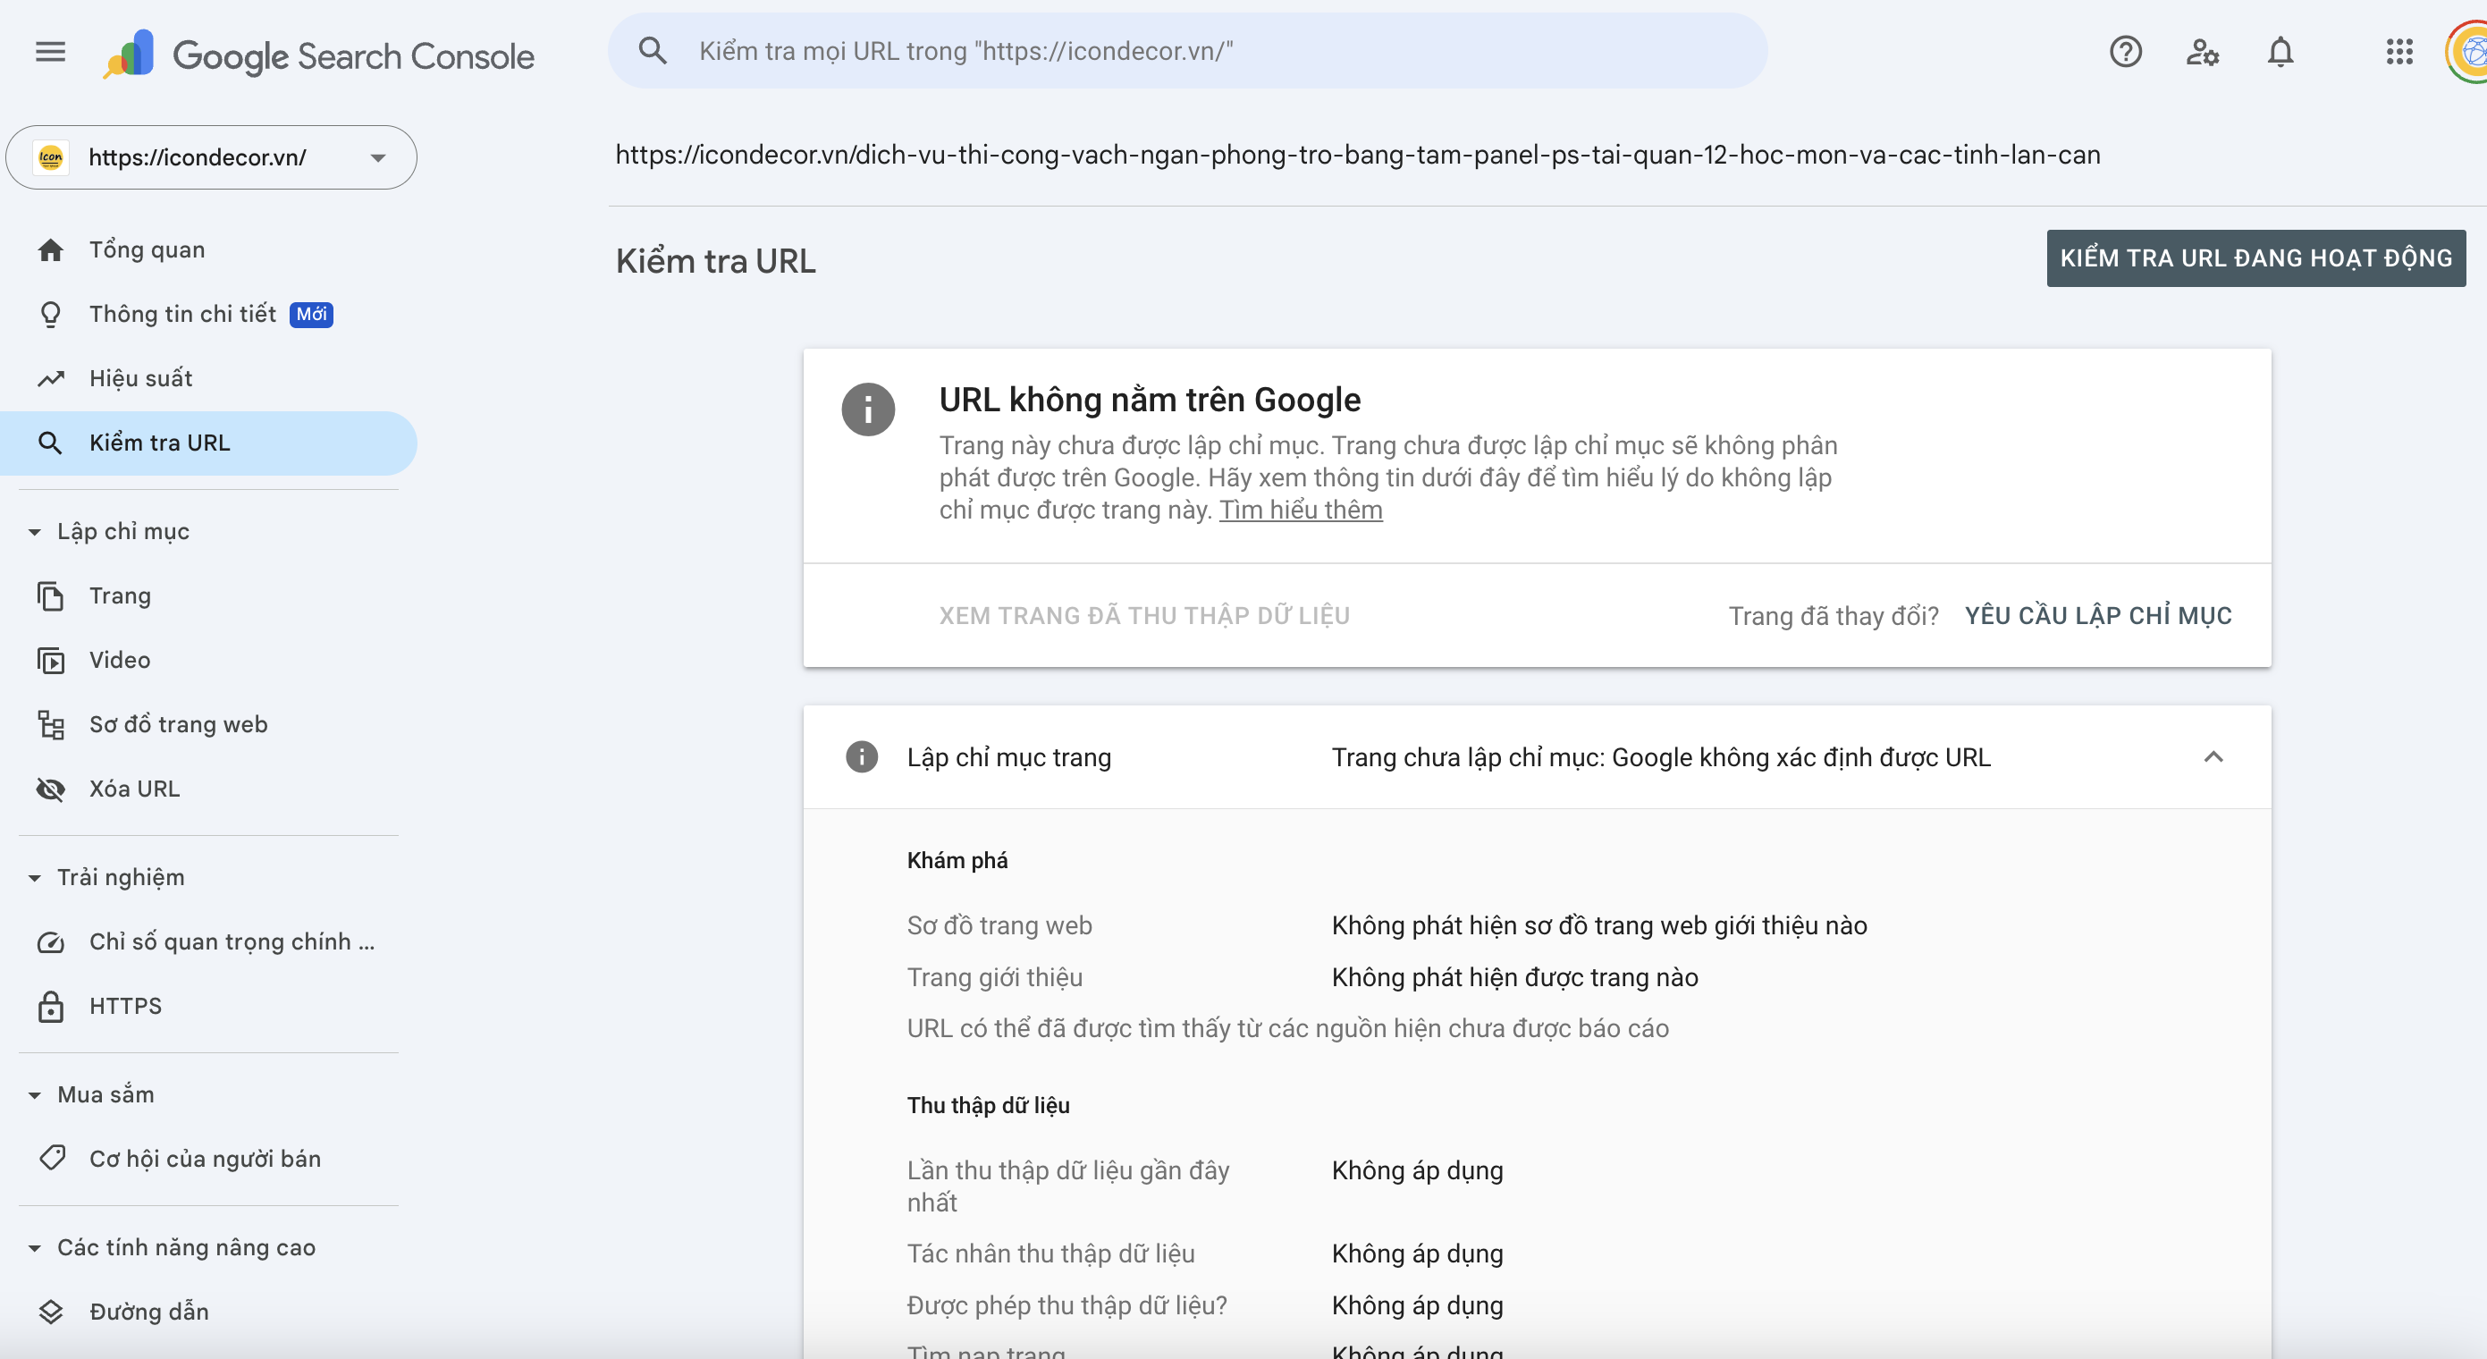Open Đường dẫn breadcrumbs report

(x=208, y=1312)
